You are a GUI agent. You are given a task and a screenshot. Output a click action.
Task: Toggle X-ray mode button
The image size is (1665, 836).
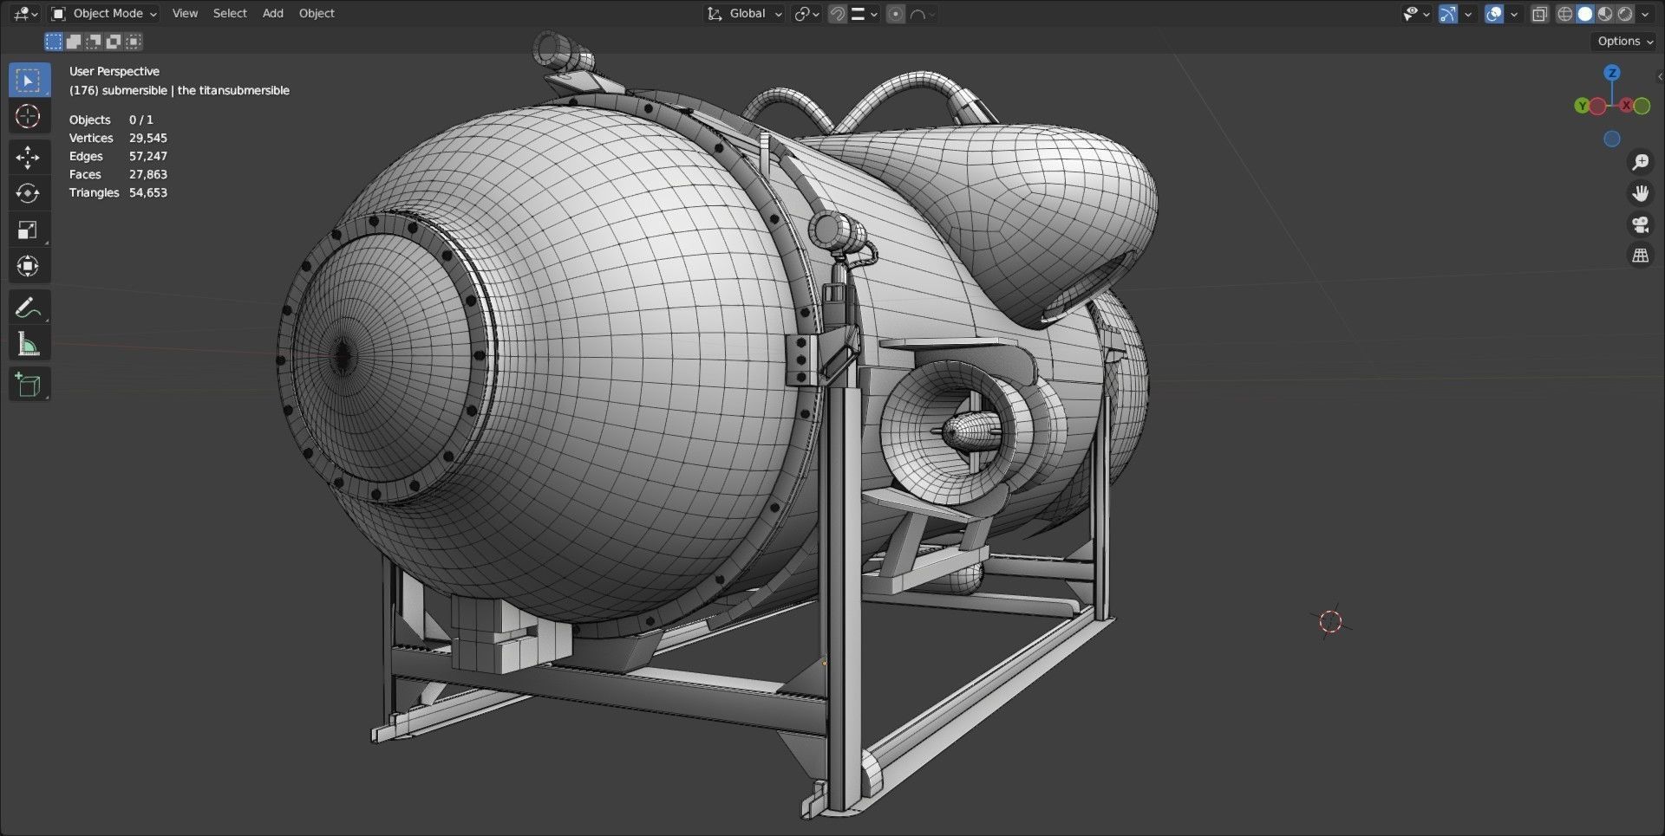click(x=1539, y=14)
